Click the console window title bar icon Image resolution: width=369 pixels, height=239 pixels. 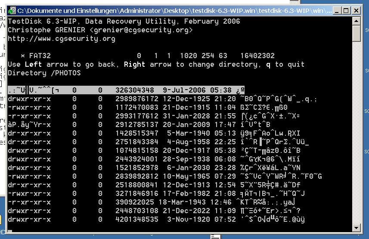[x=12, y=11]
